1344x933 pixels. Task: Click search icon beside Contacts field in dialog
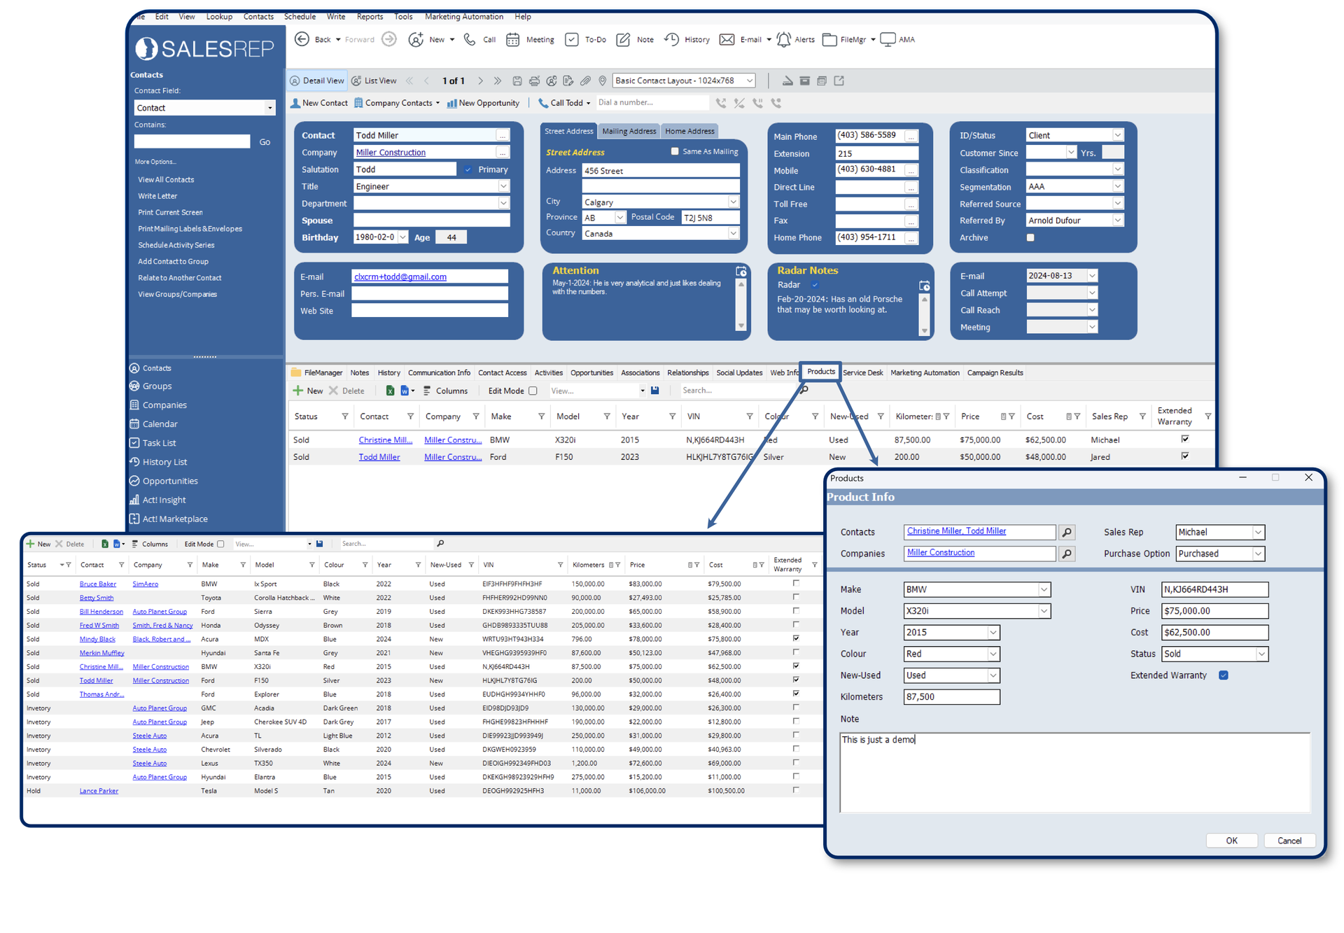coord(1066,533)
